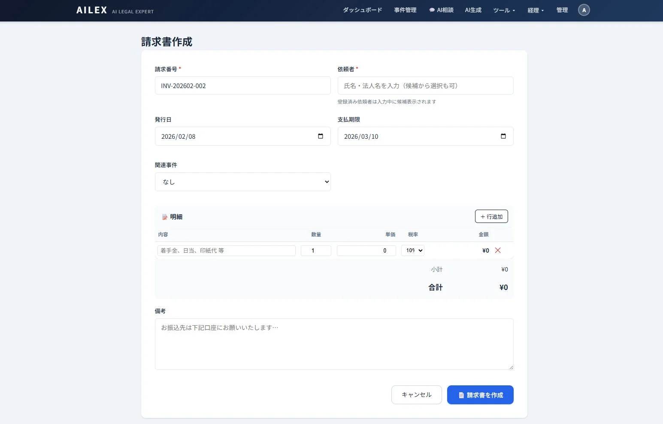Click the 請求書を作成 button
Image resolution: width=663 pixels, height=424 pixels.
coord(480,395)
